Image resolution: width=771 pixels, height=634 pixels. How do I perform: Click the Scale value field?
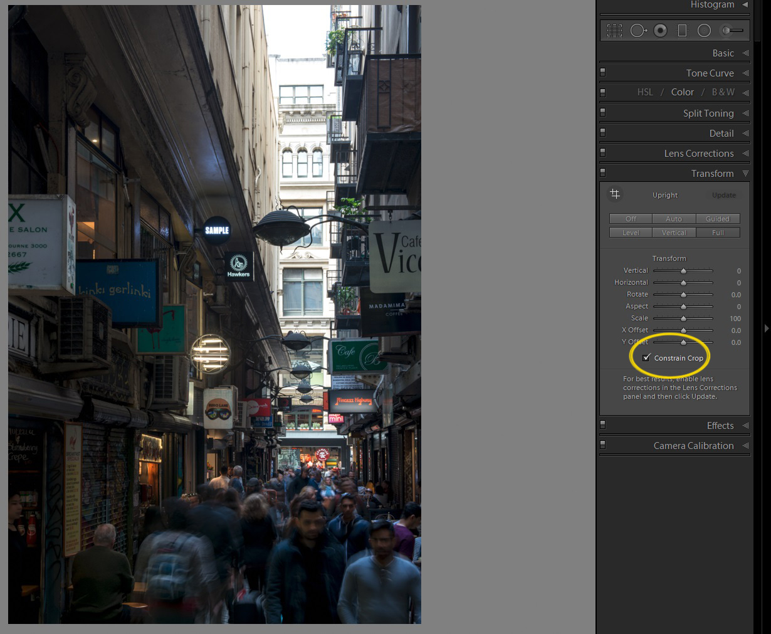click(735, 319)
